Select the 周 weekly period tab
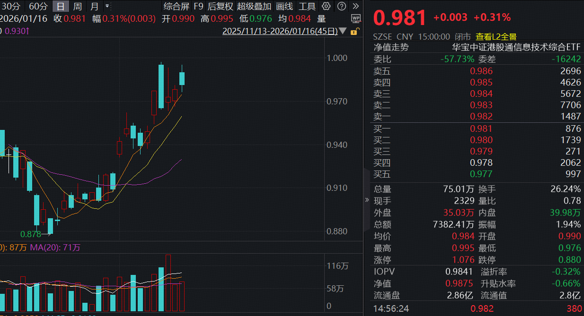Image resolution: width=584 pixels, height=316 pixels. click(77, 6)
